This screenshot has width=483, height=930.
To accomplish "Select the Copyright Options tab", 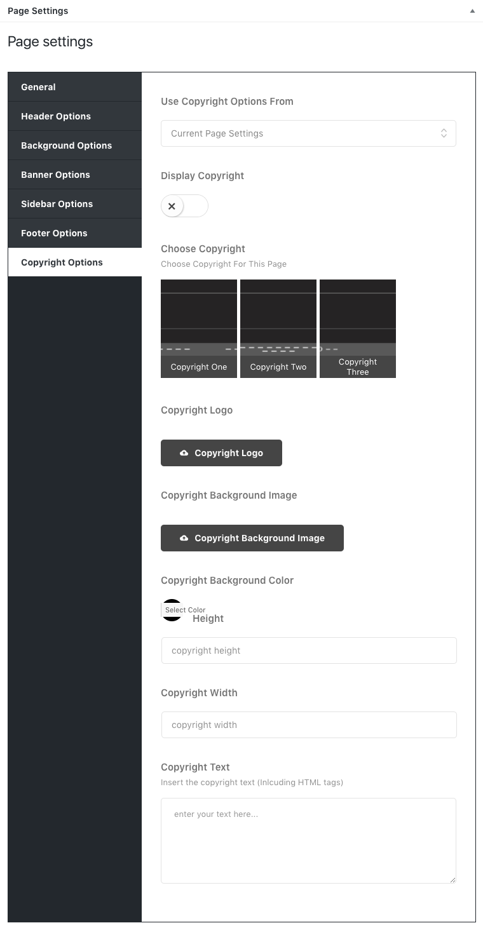I will [x=74, y=262].
